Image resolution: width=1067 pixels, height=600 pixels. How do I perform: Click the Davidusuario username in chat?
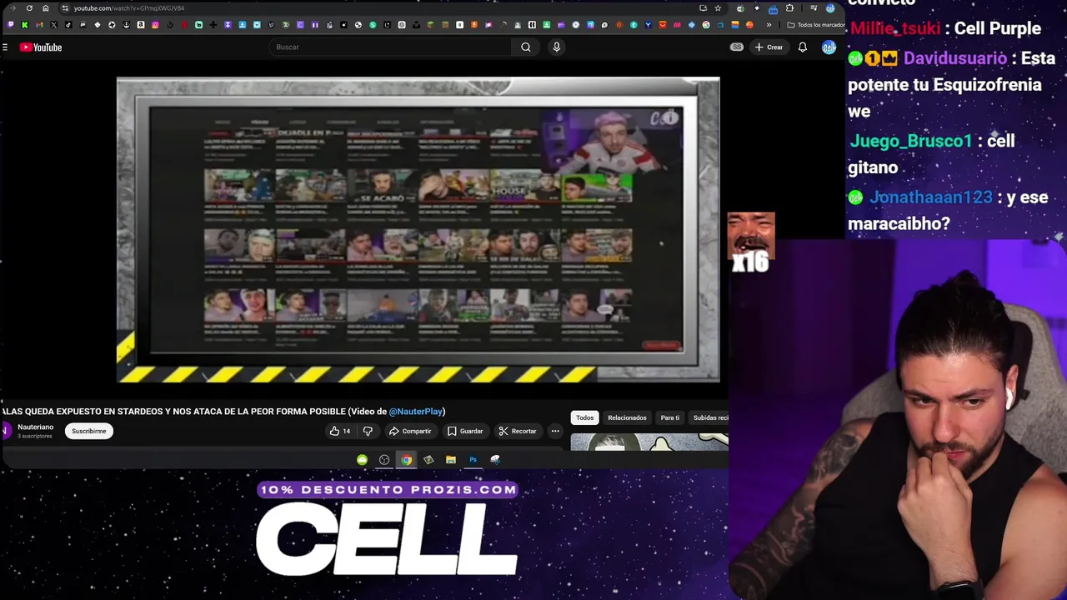(x=955, y=58)
